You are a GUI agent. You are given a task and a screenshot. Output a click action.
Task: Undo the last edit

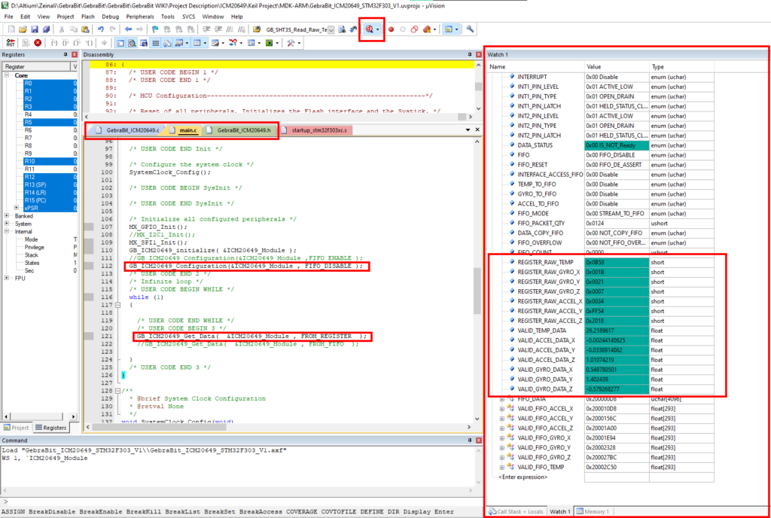(101, 29)
